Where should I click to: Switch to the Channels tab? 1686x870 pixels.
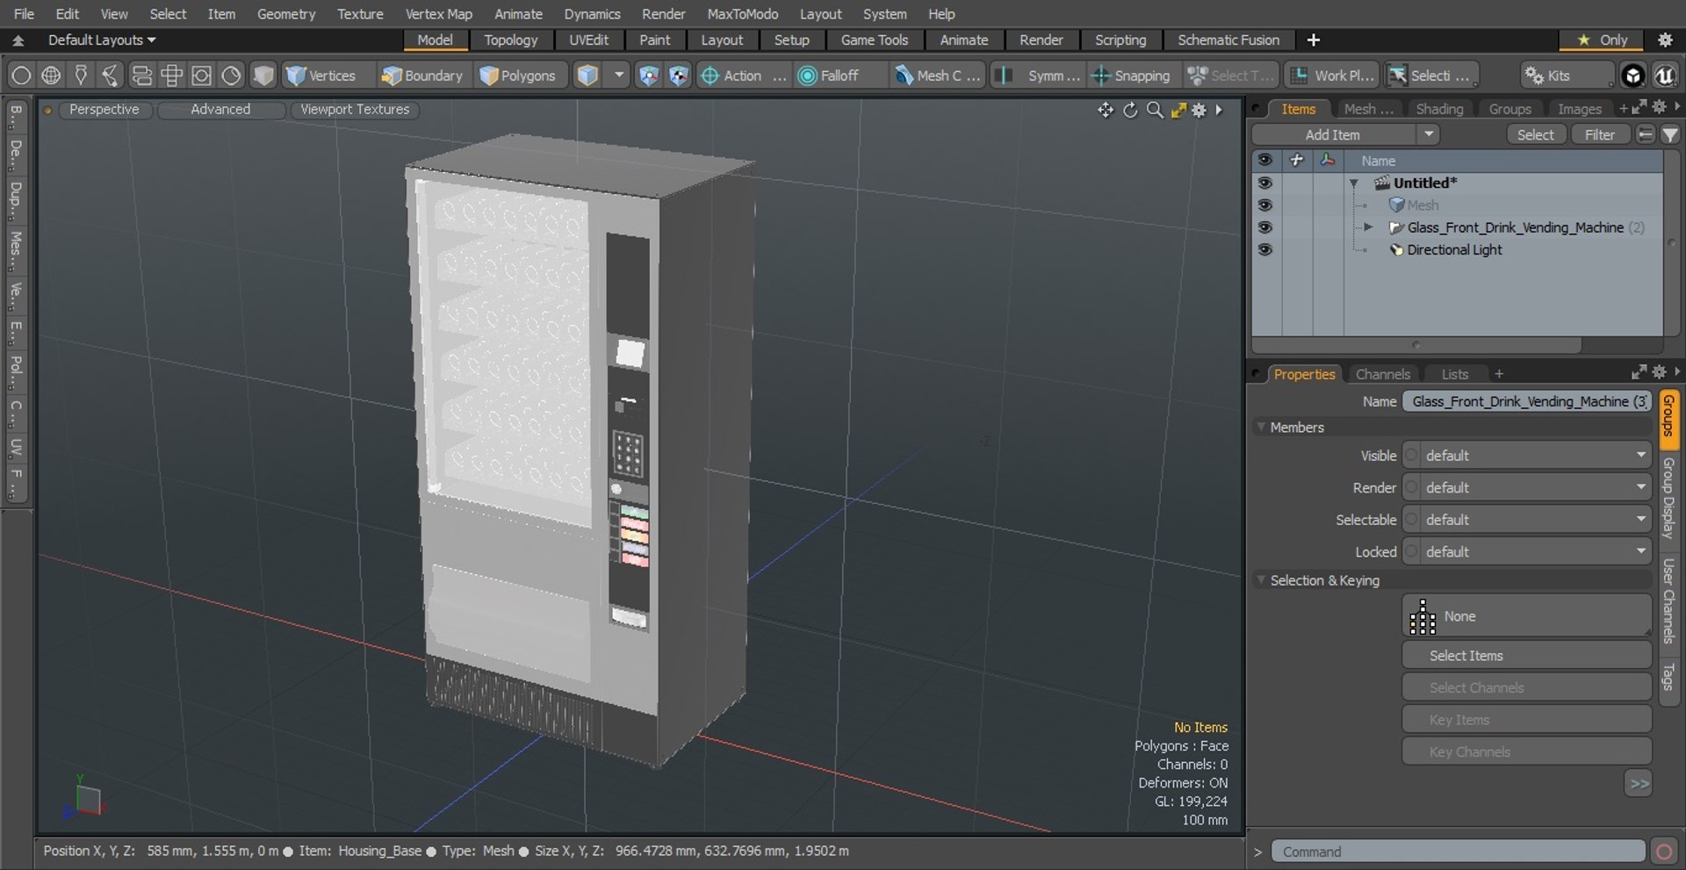tap(1382, 374)
